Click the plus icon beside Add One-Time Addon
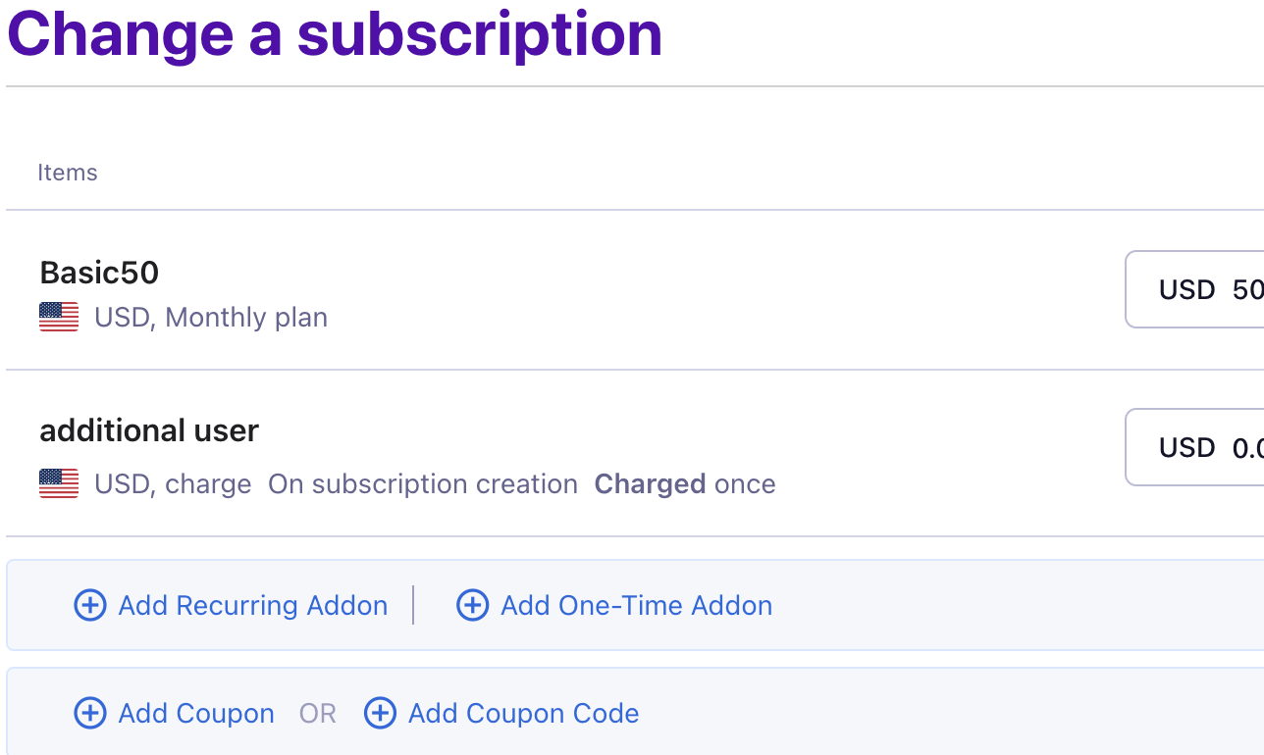This screenshot has height=755, width=1264. [x=472, y=606]
